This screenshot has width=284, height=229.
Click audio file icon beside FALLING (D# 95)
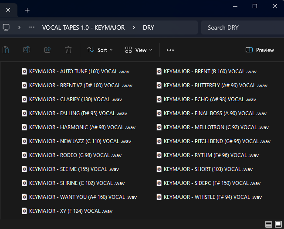tap(24, 113)
